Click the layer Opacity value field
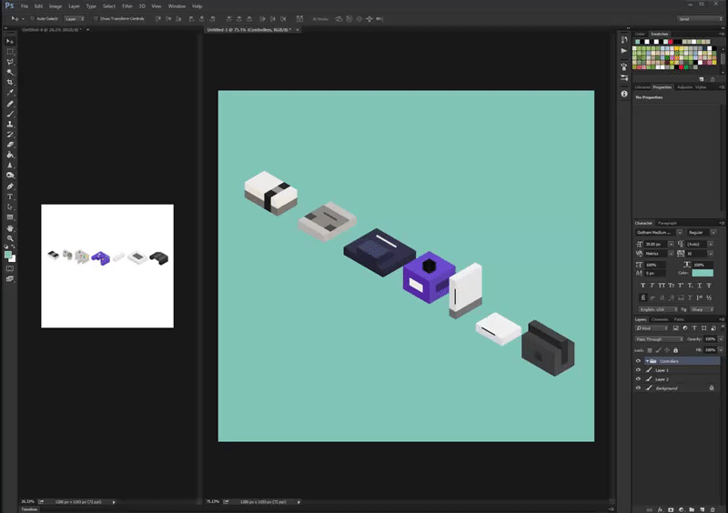728x513 pixels. point(710,339)
